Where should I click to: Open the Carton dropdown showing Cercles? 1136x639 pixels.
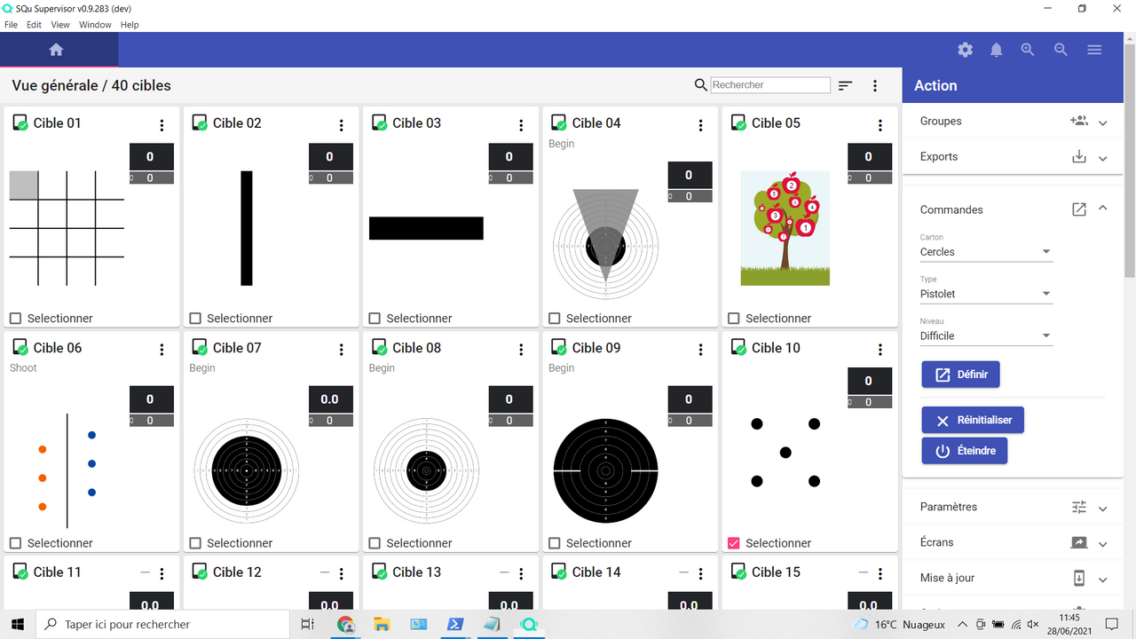click(985, 251)
